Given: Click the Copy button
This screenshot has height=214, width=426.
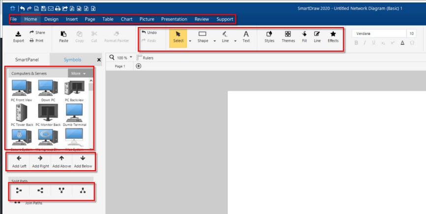Looking at the screenshot, I should 79,37.
